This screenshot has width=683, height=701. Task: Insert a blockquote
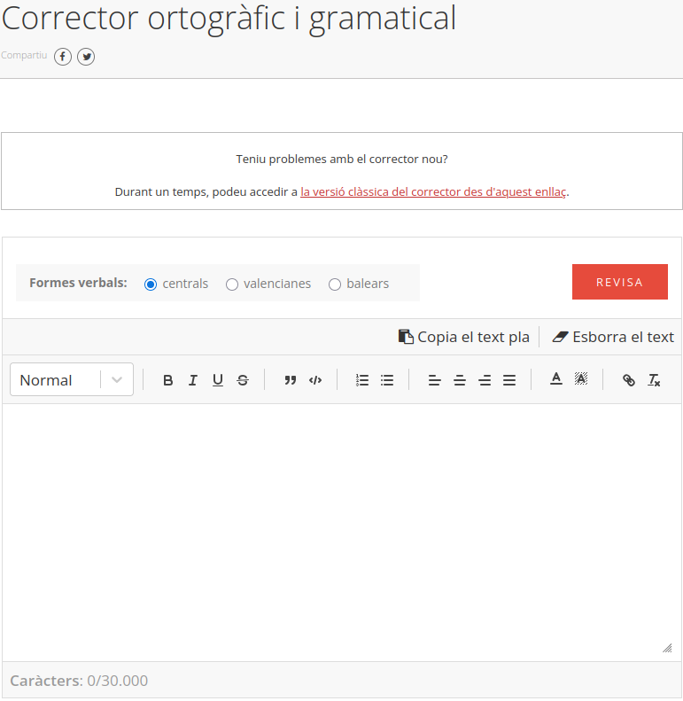tap(290, 380)
